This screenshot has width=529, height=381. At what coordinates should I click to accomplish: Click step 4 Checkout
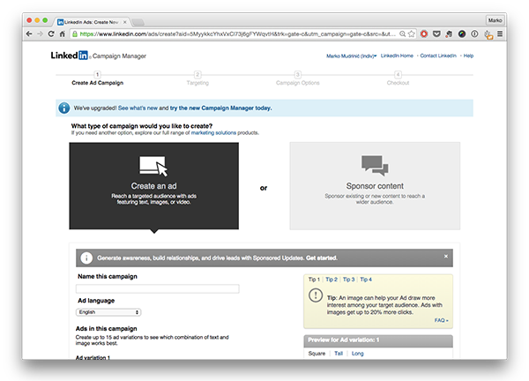pyautogui.click(x=398, y=79)
